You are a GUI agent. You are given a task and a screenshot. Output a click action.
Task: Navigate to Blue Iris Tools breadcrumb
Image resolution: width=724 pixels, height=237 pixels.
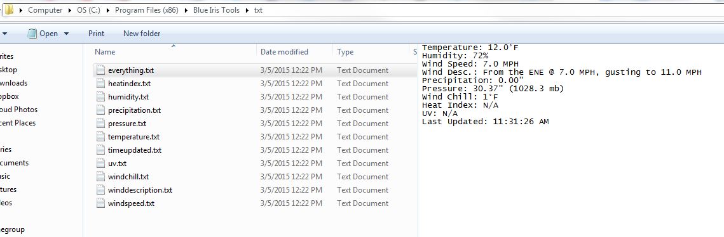pos(217,10)
